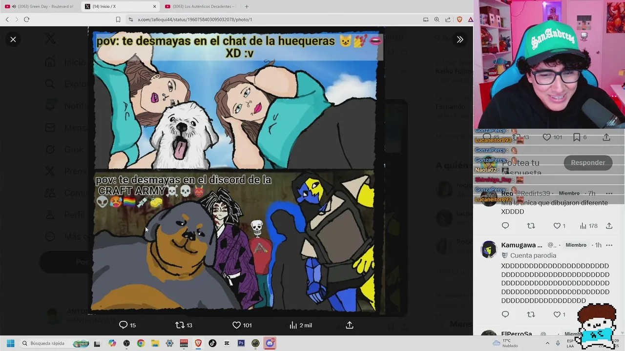The width and height of the screenshot is (625, 351).
Task: Open TikTok from the taskbar
Action: [x=212, y=343]
